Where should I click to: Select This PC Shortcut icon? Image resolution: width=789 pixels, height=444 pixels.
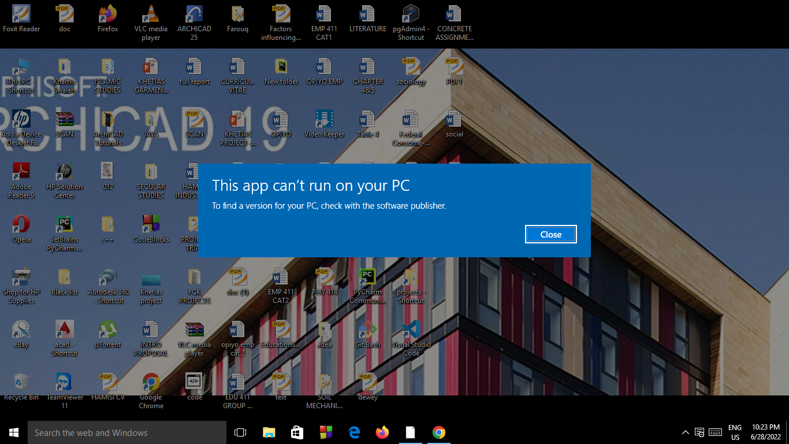click(21, 76)
